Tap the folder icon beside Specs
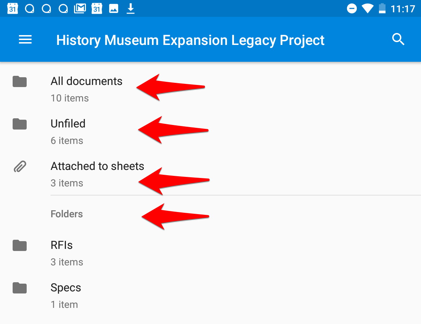The width and height of the screenshot is (421, 324). click(x=20, y=288)
